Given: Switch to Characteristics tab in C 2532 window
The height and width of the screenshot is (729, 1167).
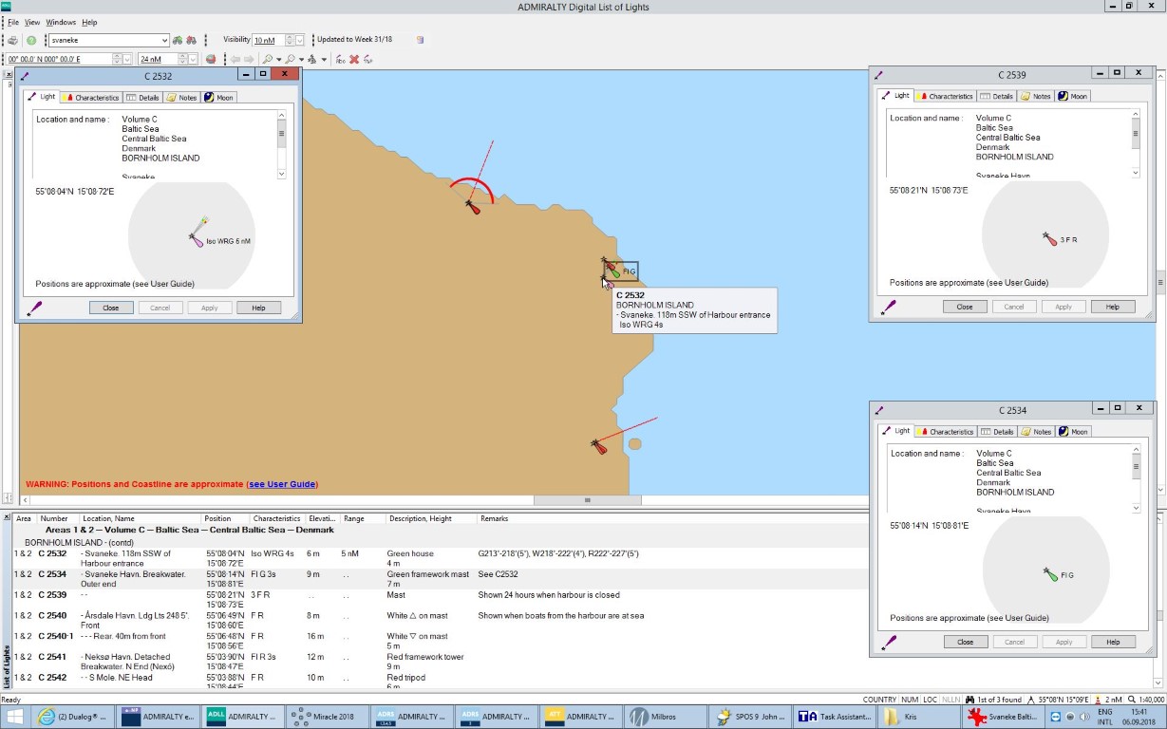Looking at the screenshot, I should tap(91, 97).
